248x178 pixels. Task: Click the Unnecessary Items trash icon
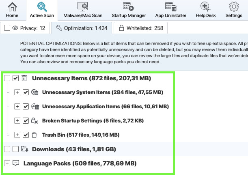pos(24,78)
